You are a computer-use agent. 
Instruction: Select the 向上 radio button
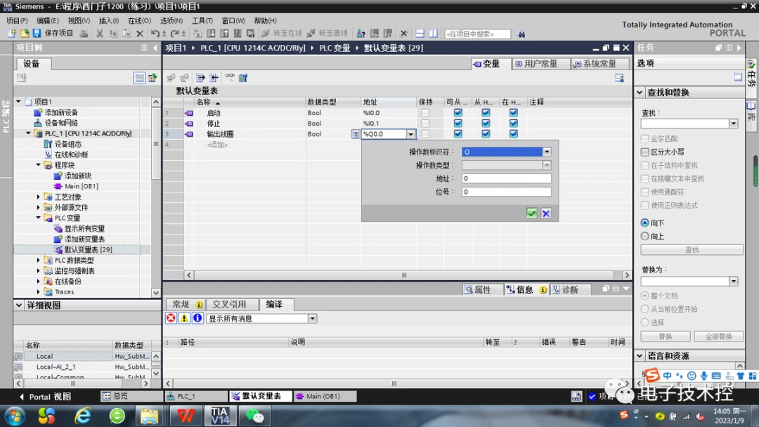644,237
